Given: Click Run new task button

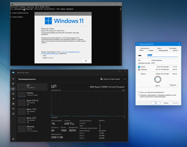Looking at the screenshot, I should [110, 79].
